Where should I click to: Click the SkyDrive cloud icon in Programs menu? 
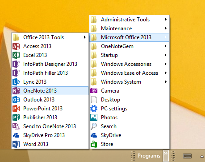click(x=94, y=135)
